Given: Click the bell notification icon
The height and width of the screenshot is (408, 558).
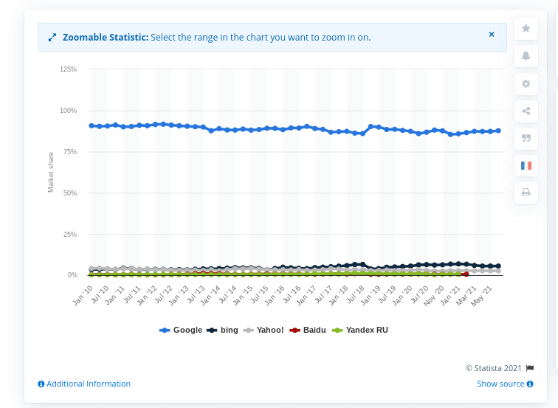Looking at the screenshot, I should click(526, 56).
